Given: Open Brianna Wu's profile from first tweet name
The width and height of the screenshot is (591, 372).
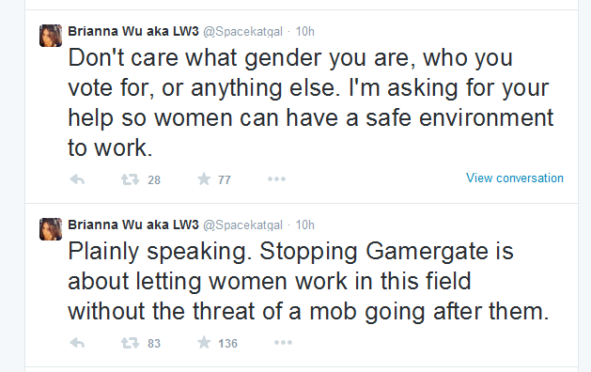Looking at the screenshot, I should tap(133, 31).
